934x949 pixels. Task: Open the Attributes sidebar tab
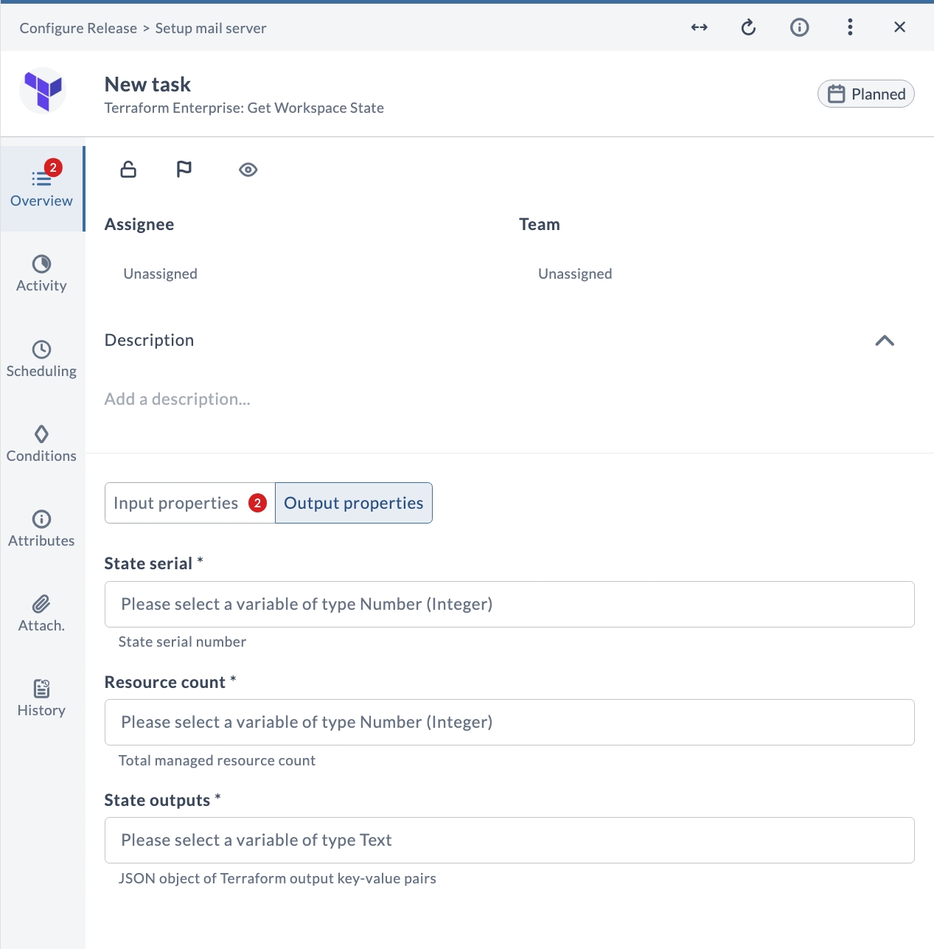(42, 529)
